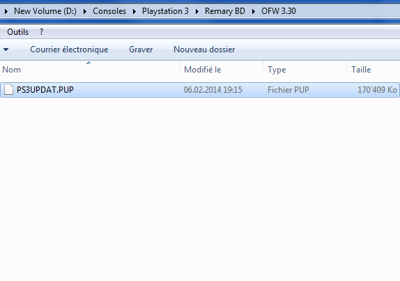Click the Graver toolbar button

[141, 50]
